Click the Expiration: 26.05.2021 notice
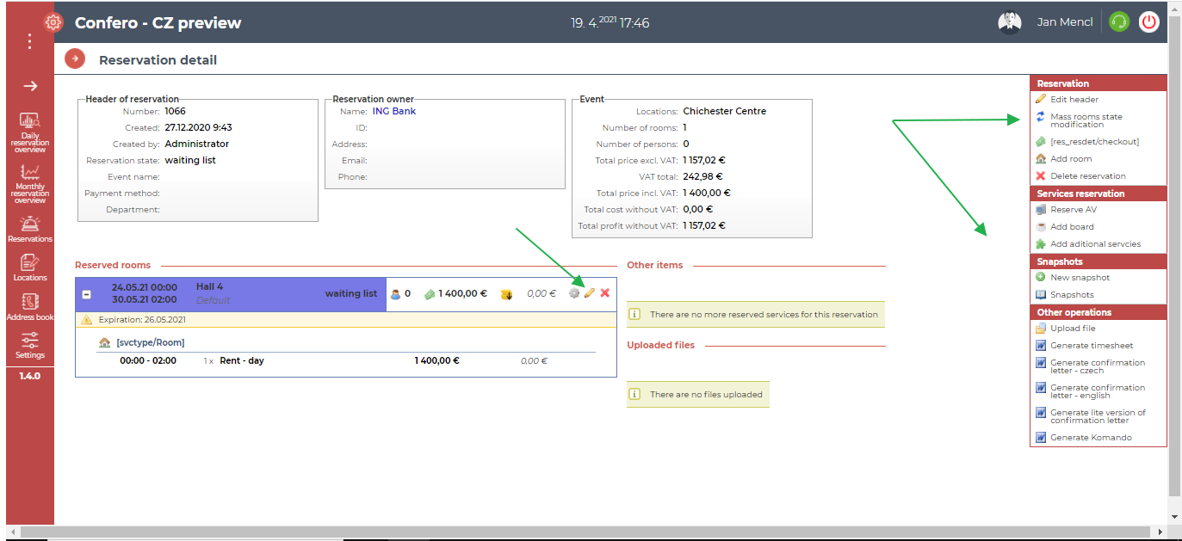This screenshot has width=1182, height=541. [143, 320]
